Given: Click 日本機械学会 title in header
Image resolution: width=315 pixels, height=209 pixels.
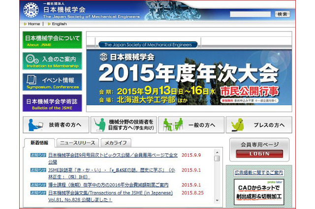Looking at the screenshot, I should coord(64,9).
